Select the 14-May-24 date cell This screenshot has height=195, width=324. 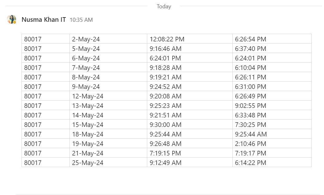(108, 115)
